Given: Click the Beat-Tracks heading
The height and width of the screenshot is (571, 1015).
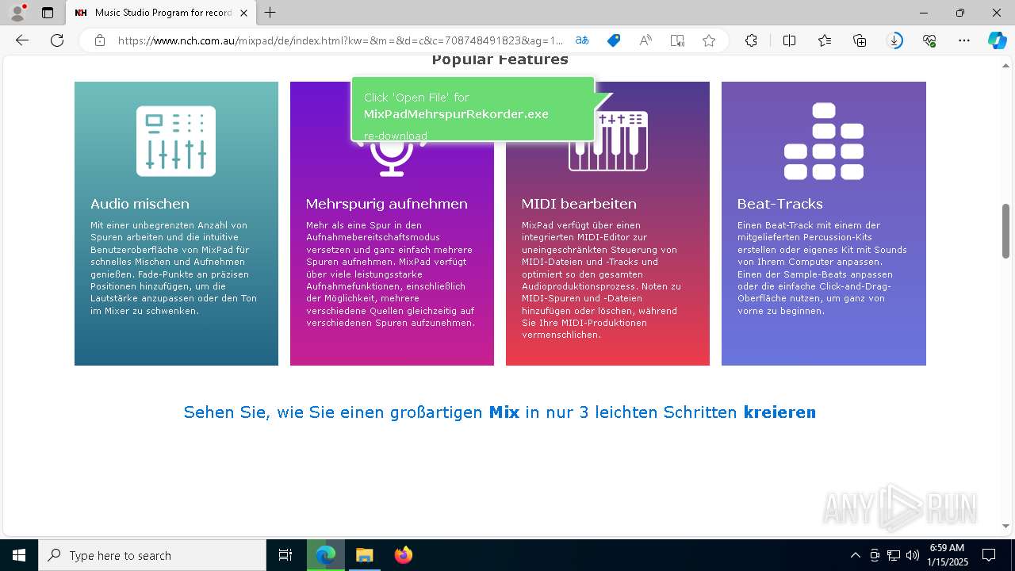Looking at the screenshot, I should click(x=780, y=204).
